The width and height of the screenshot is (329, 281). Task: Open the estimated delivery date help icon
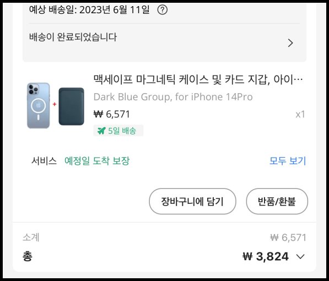point(163,10)
